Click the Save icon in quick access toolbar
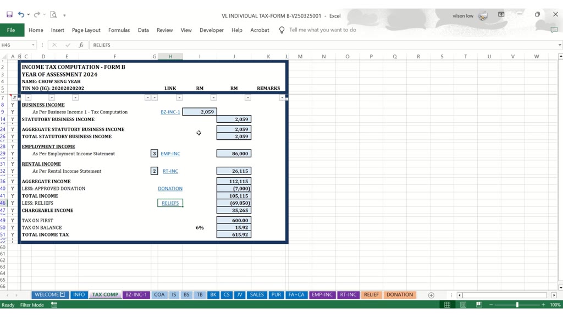This screenshot has width=563, height=317. 9,15
